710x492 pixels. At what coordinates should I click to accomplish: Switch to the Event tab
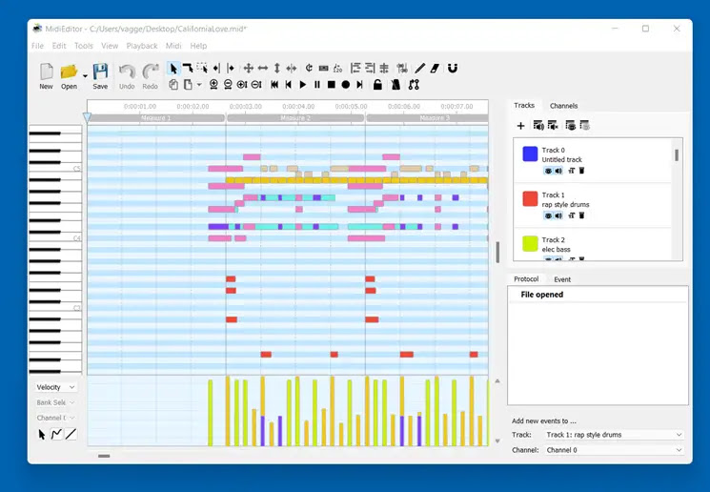562,279
